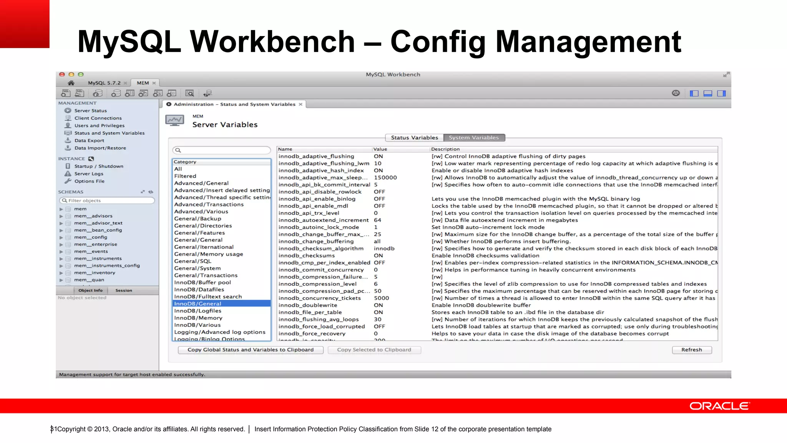Click the Refresh button
Screen dimensions: 787x443
692,350
